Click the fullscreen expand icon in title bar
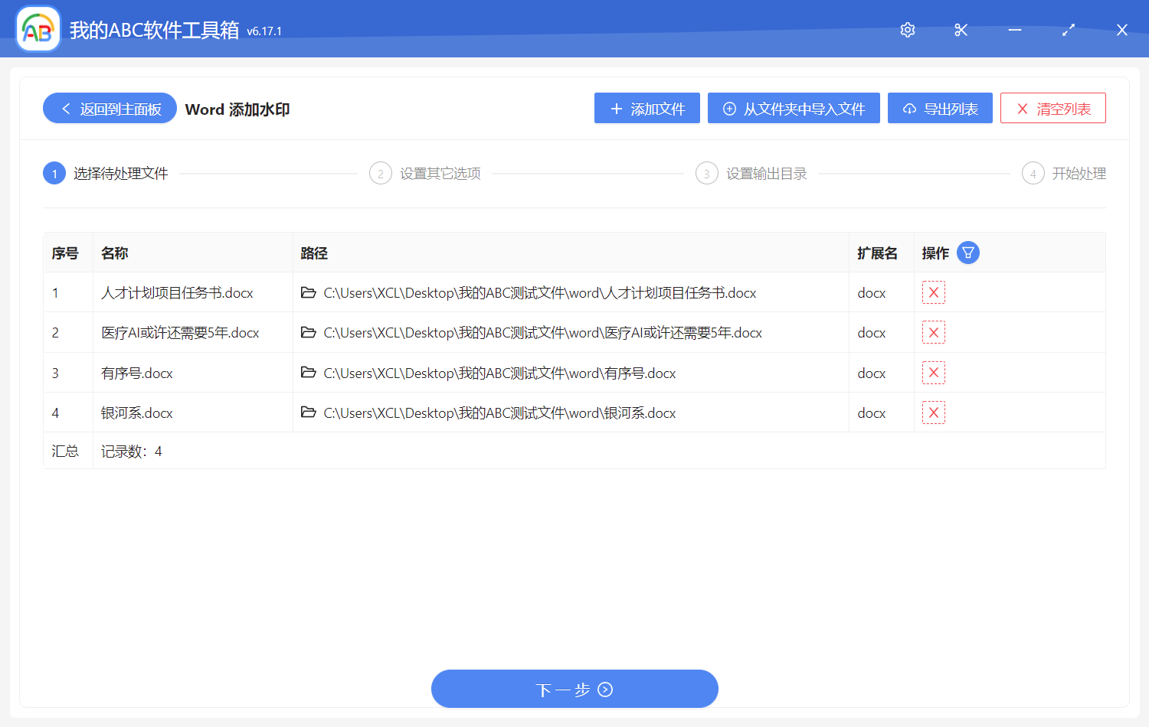This screenshot has height=727, width=1149. (x=1068, y=30)
